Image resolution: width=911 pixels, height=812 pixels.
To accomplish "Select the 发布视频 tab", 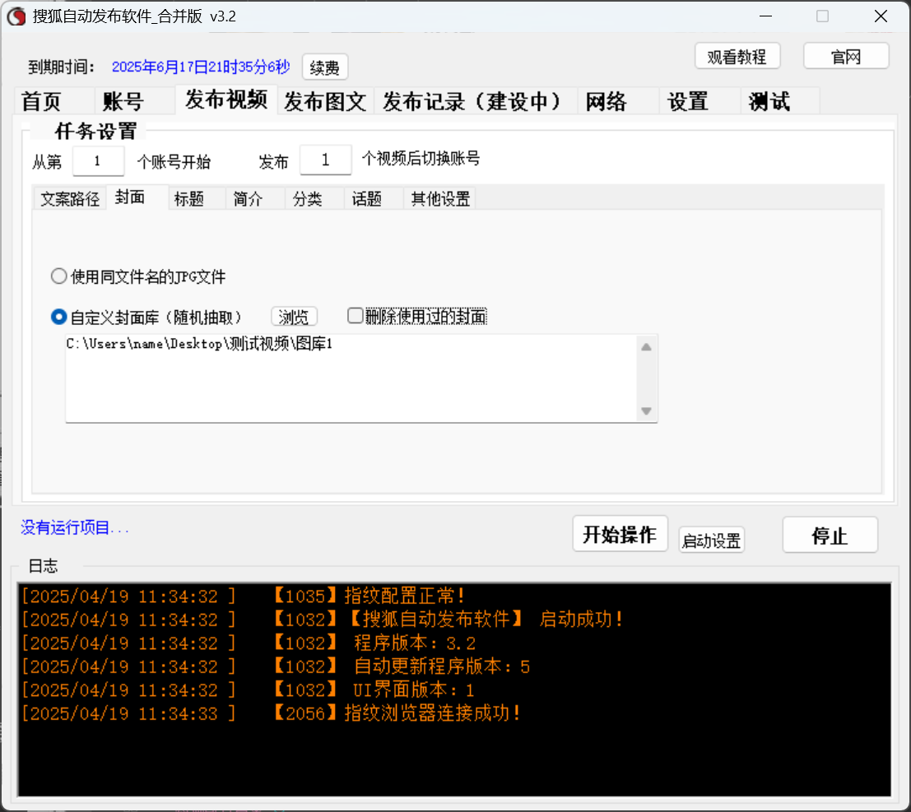I will coord(226,100).
